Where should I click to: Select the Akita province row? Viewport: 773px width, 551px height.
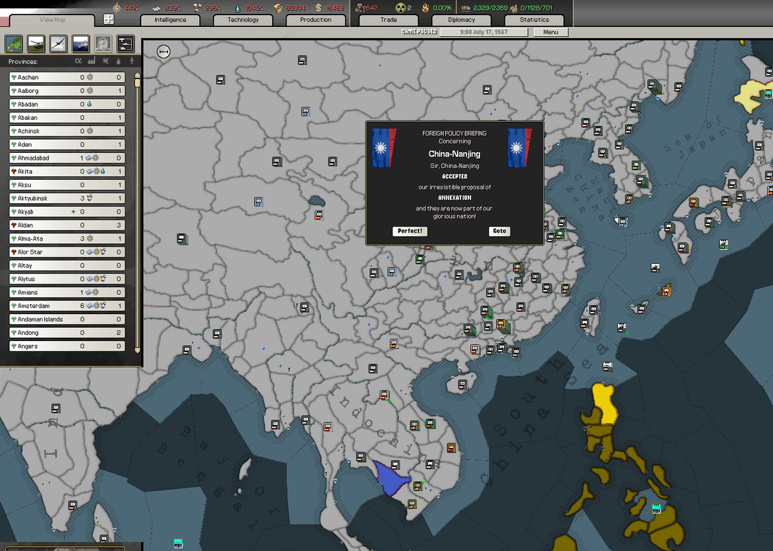67,171
